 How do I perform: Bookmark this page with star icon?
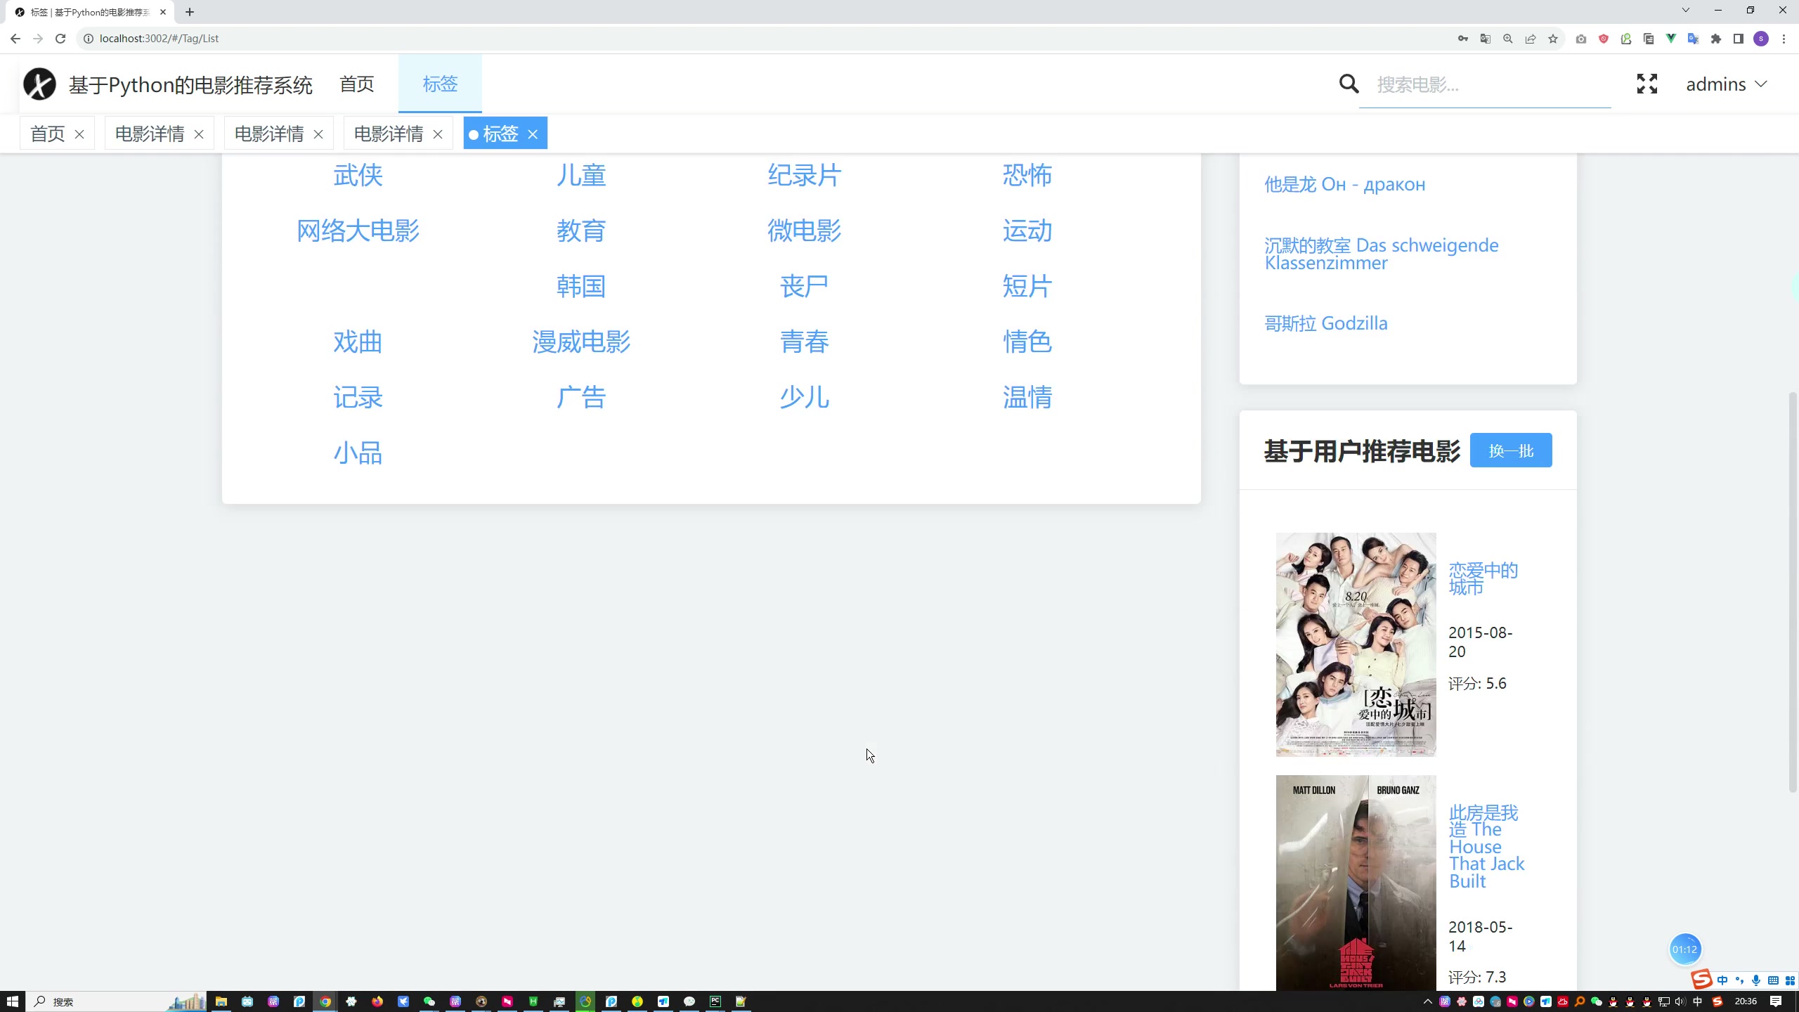point(1553,39)
